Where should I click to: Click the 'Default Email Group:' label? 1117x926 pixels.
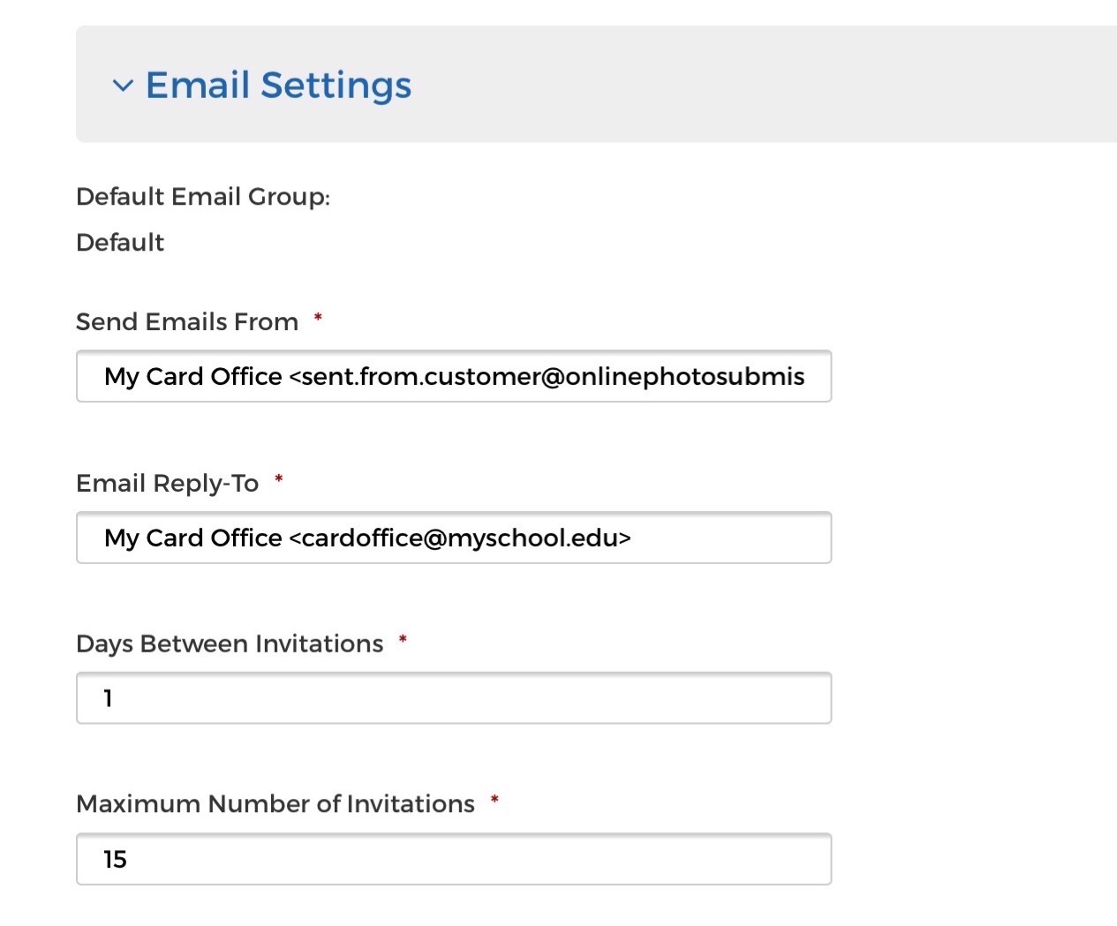point(203,196)
